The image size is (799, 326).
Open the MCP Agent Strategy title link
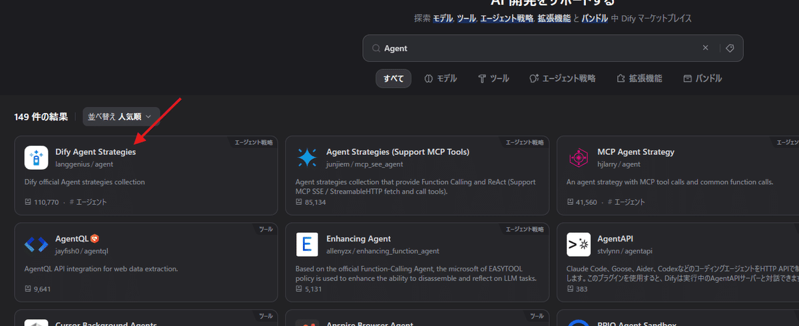(636, 152)
